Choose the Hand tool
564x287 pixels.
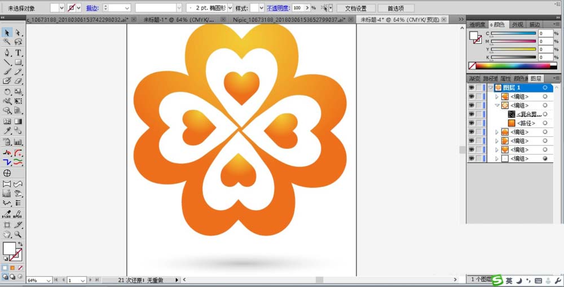[7, 235]
